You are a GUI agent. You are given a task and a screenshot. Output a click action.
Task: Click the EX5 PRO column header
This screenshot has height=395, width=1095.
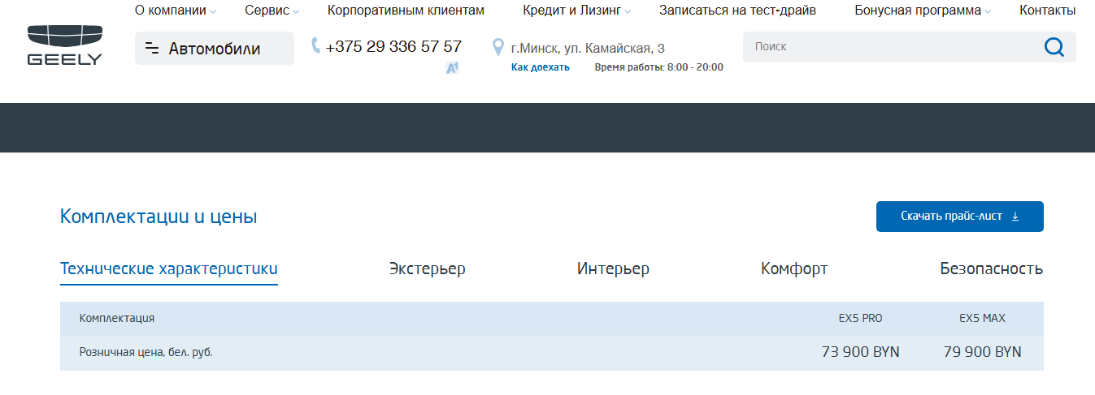point(861,319)
